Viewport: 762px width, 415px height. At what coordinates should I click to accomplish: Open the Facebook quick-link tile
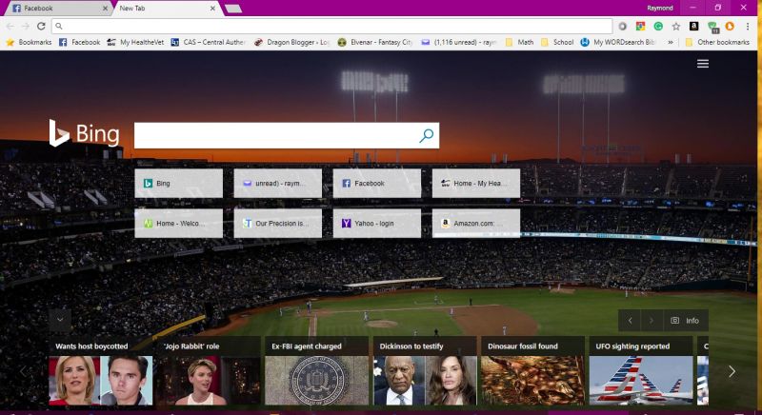click(x=376, y=183)
